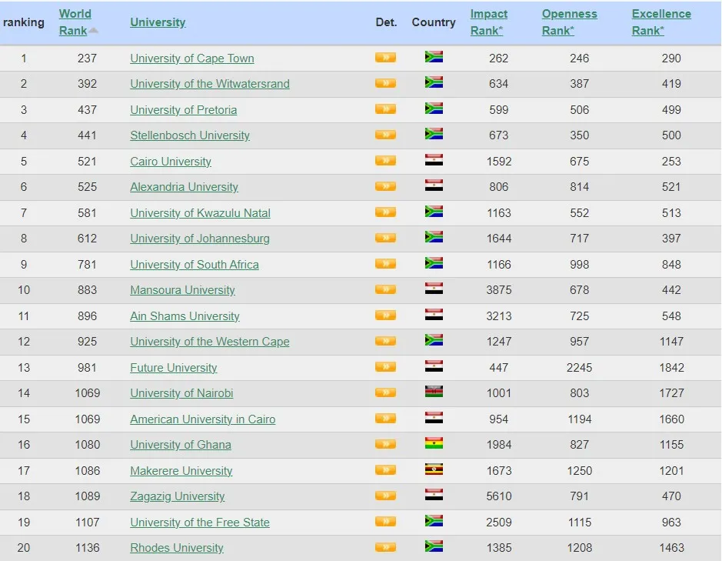Open details icon for Zagazig University
722x561 pixels.
click(x=385, y=496)
